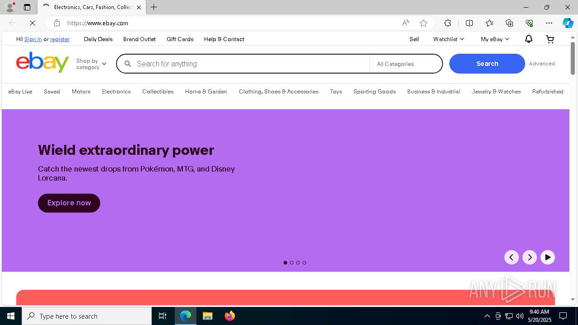The height and width of the screenshot is (325, 578).
Task: Stop loading the page
Action: (x=33, y=23)
